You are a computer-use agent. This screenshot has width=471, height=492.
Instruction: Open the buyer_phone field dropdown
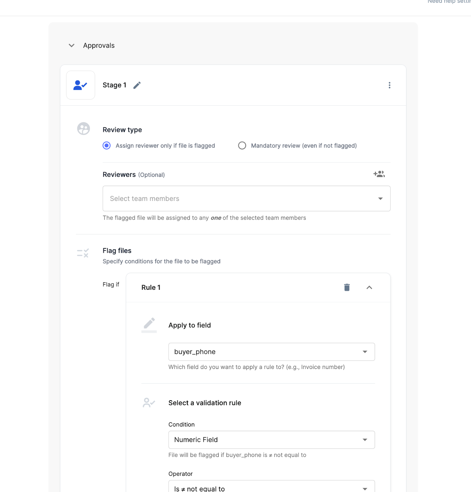[271, 352]
